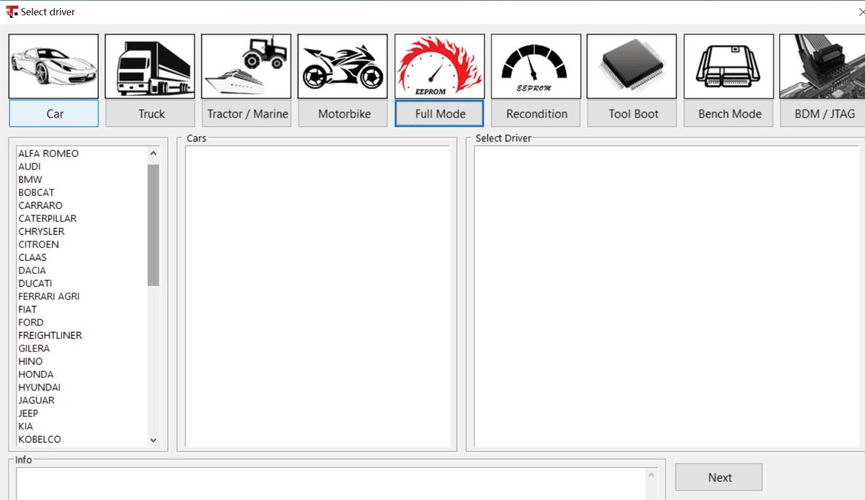Click the Select driver app logo
This screenshot has width=865, height=500.
11,12
